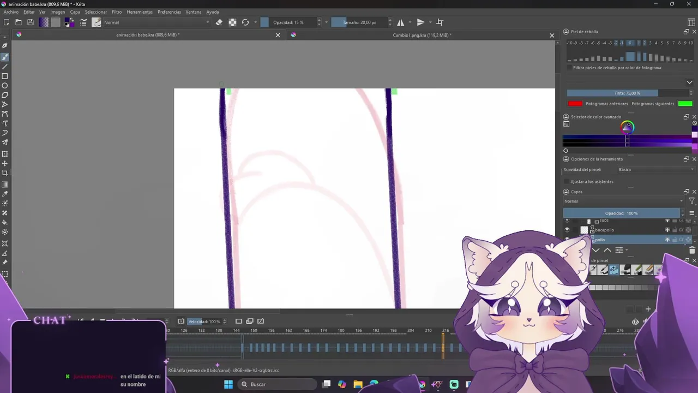Select the polygon tool
The width and height of the screenshot is (698, 393).
coord(5,95)
